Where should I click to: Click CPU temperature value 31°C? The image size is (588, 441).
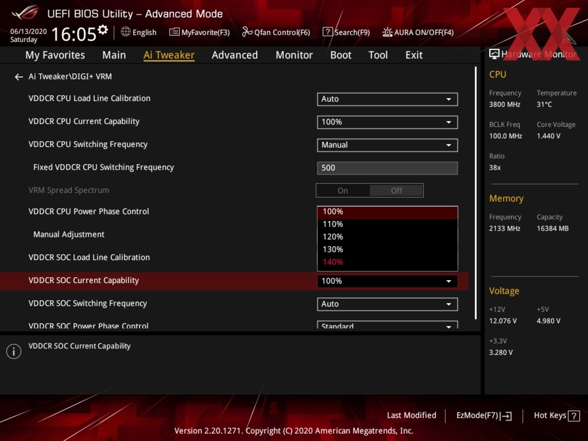coord(544,104)
